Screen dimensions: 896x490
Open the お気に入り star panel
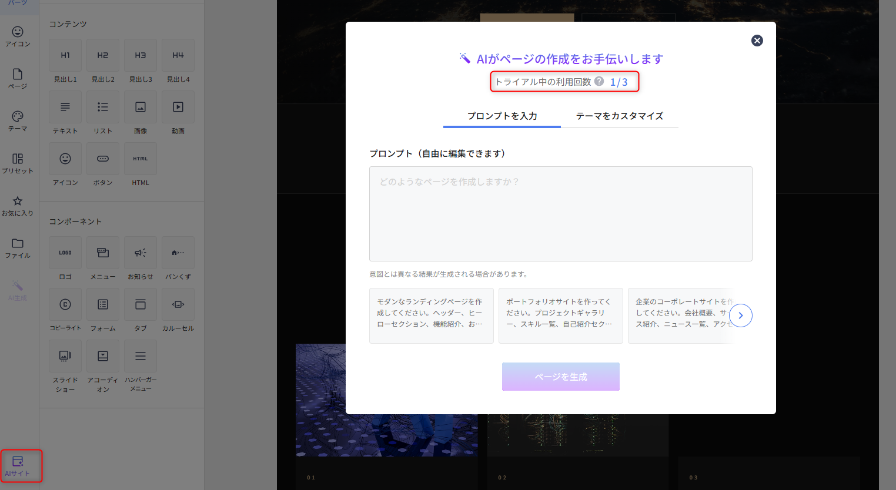(18, 205)
